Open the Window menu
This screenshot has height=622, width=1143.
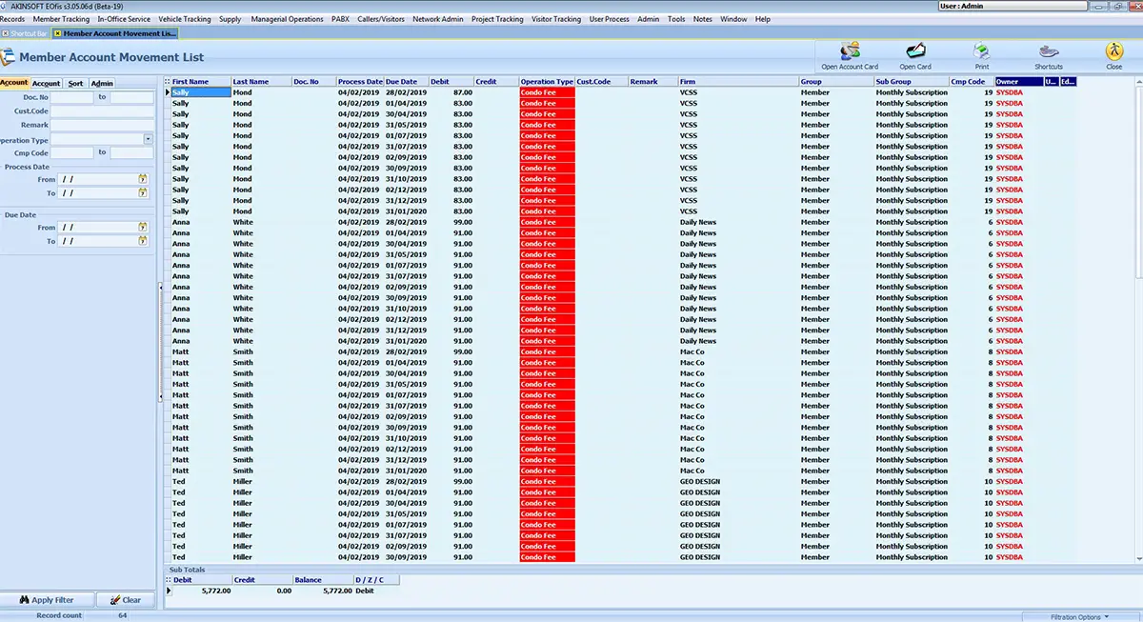733,19
